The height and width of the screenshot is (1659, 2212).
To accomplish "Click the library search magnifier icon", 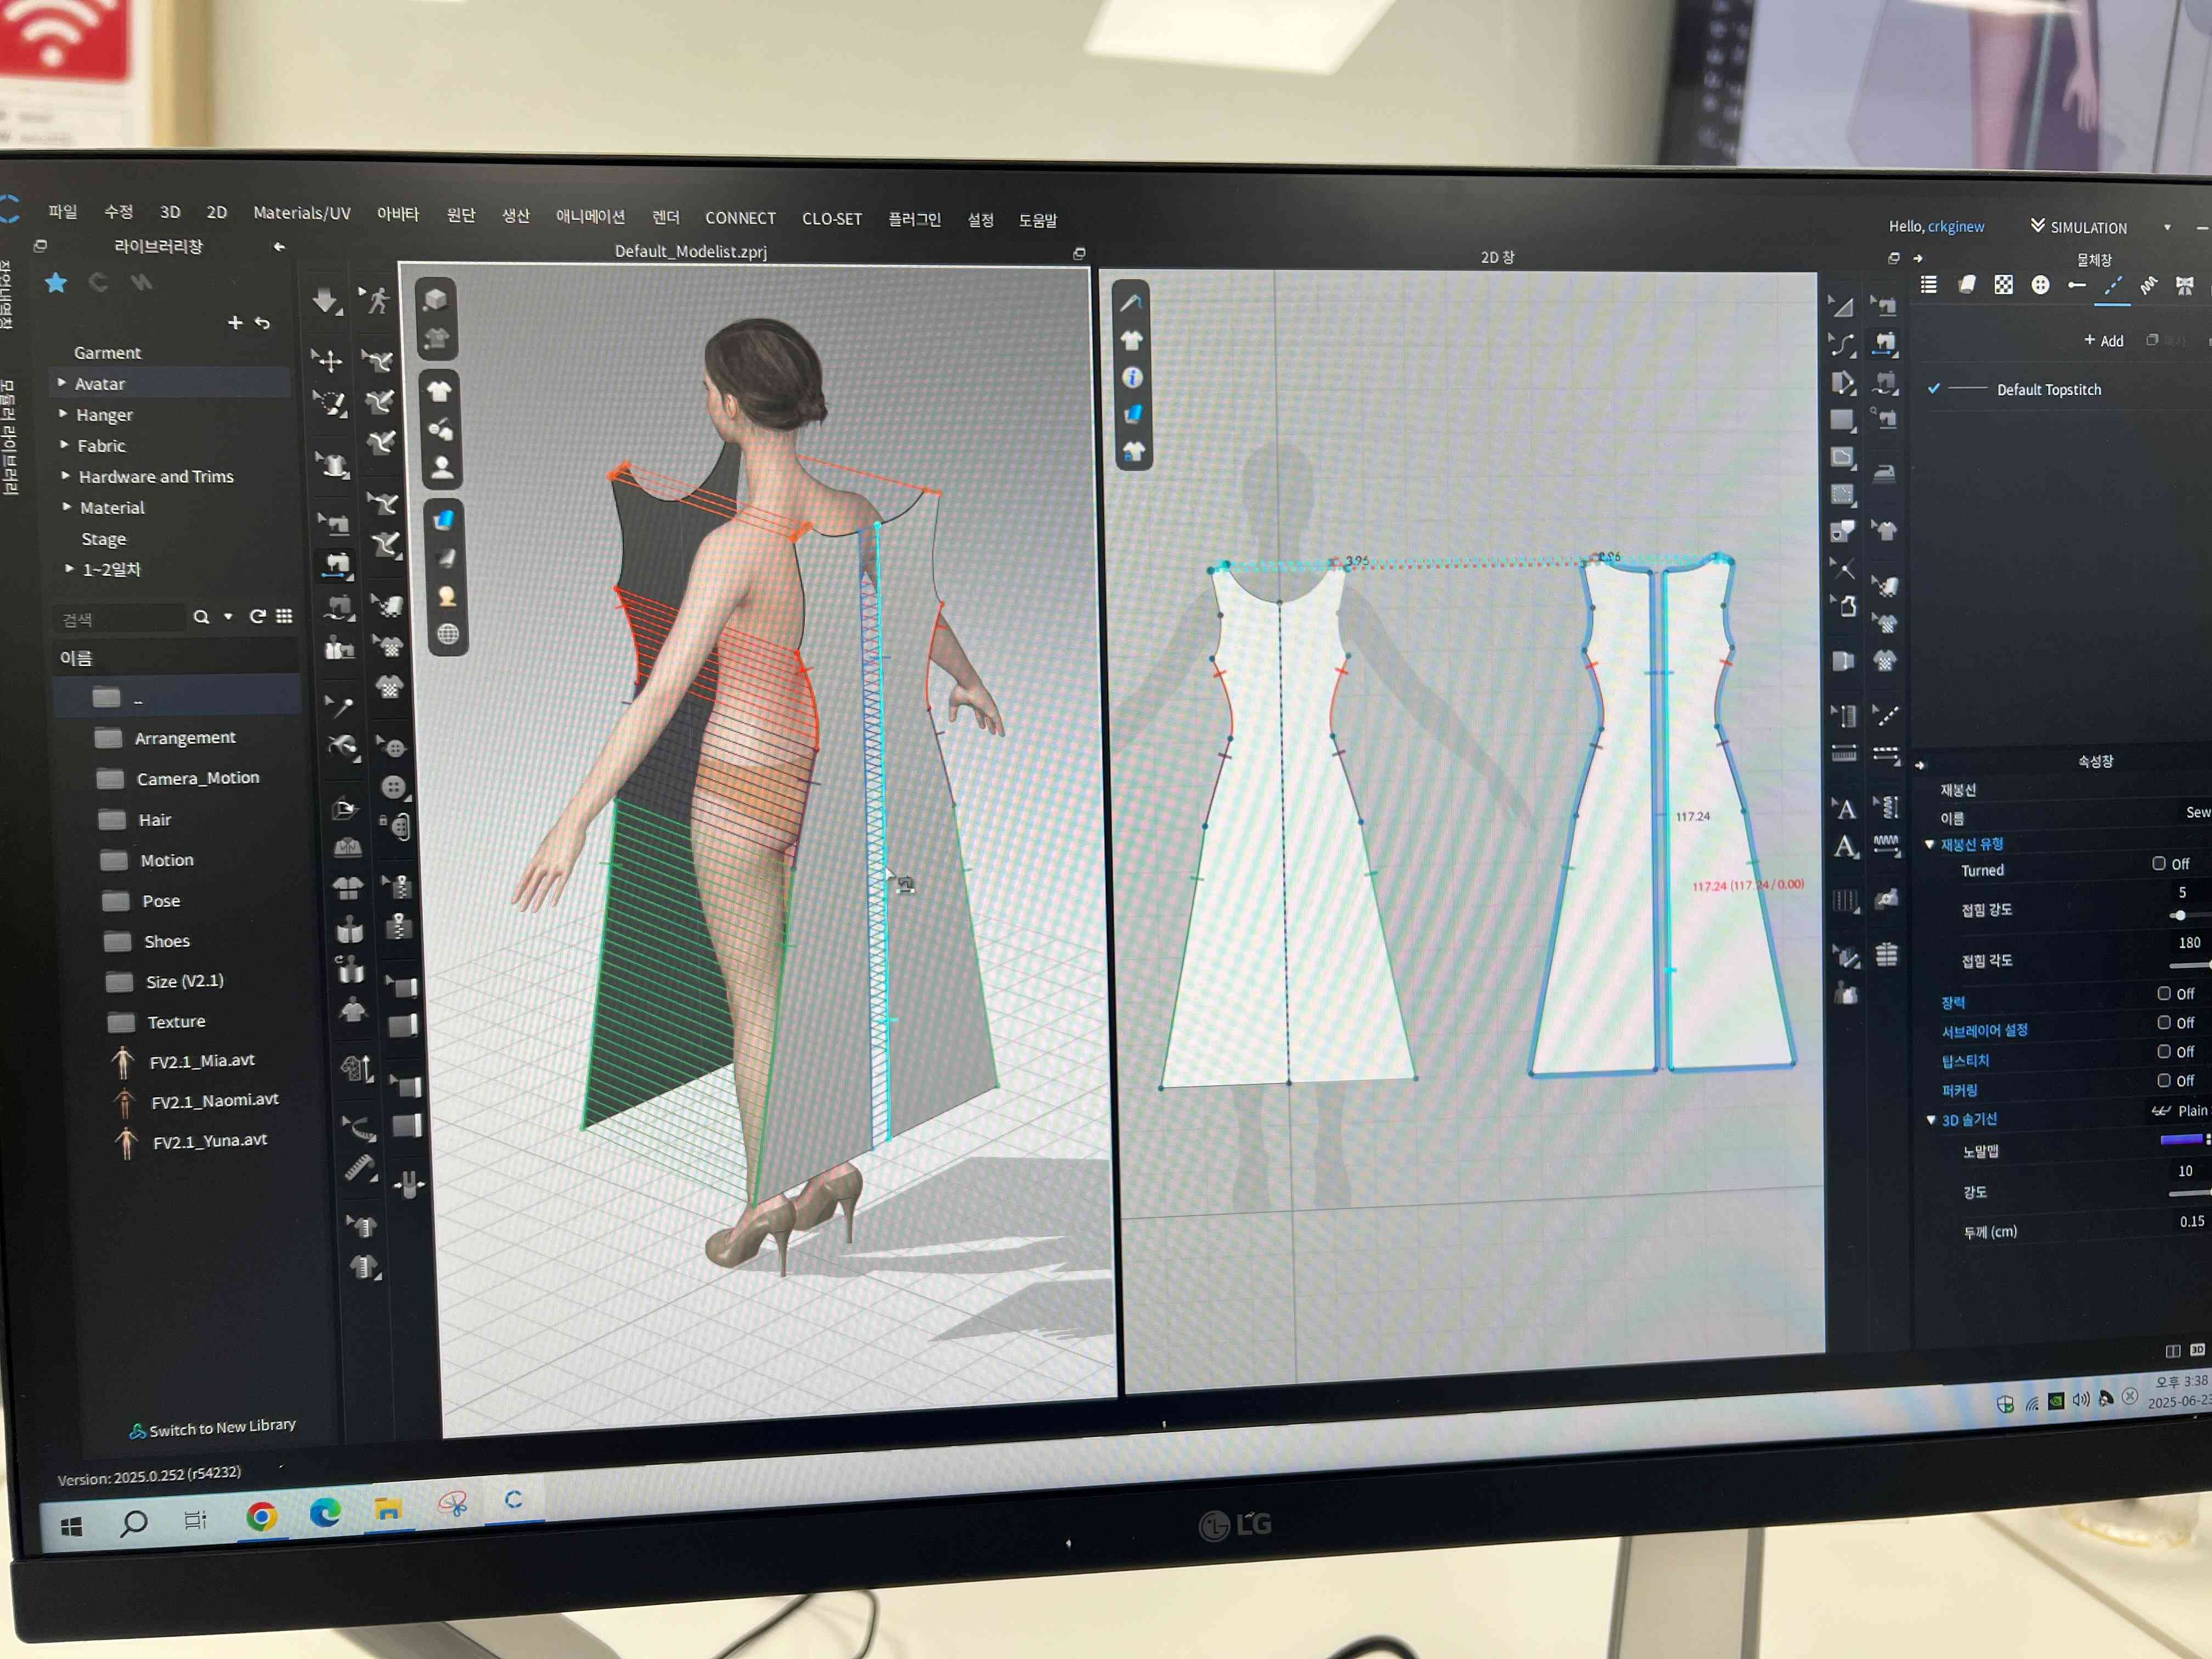I will [x=201, y=617].
